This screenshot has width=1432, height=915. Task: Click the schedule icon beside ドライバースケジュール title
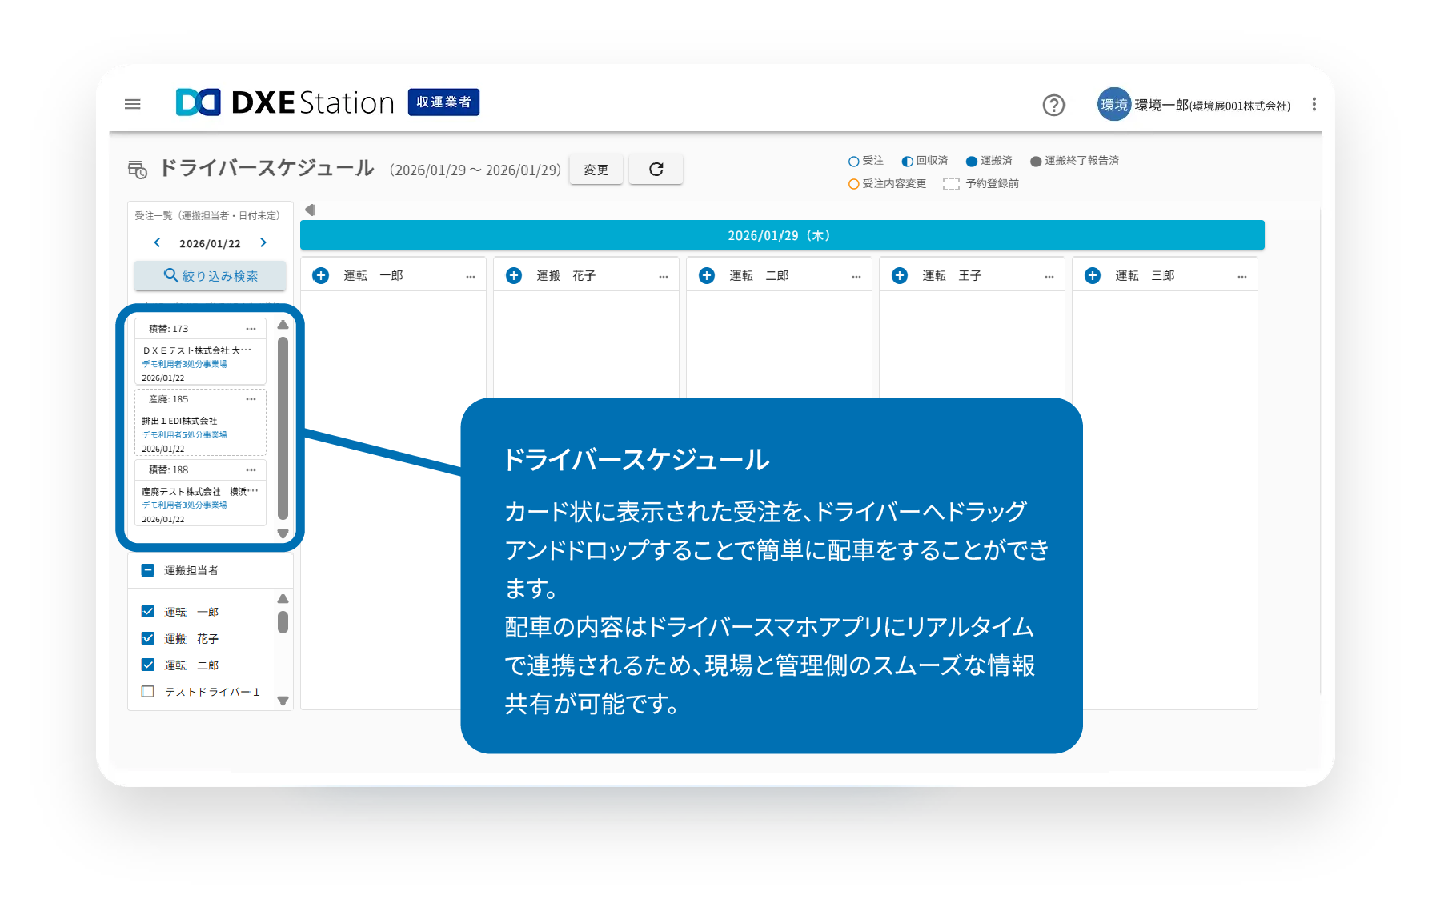pos(137,169)
